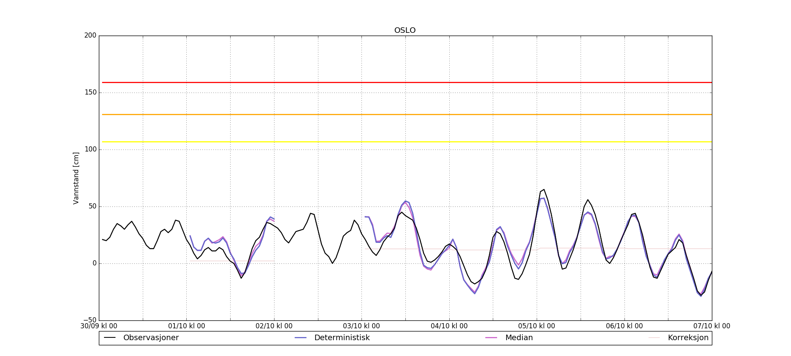Click the Vannstand [cm] y-axis label
This screenshot has width=791, height=356.
point(76,178)
